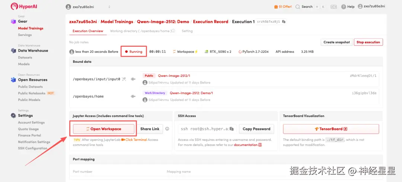Image resolution: width=402 pixels, height=182 pixels.
Task: Click the i36gipbvl3da identifier
Action: point(364,93)
